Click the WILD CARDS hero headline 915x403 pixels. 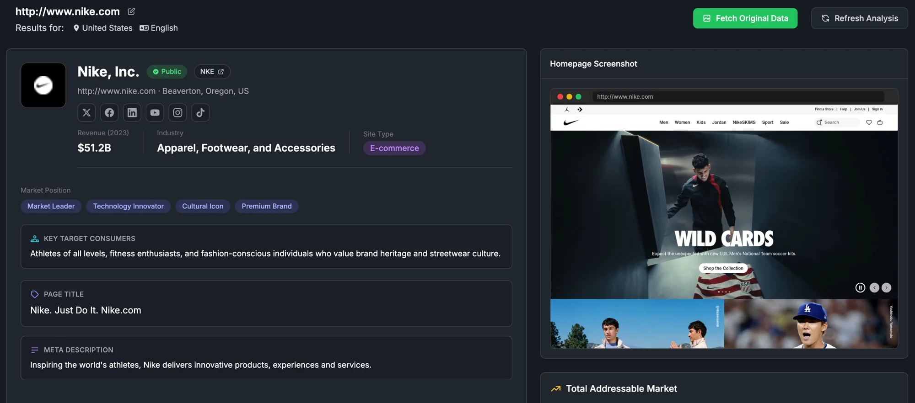[x=724, y=239]
